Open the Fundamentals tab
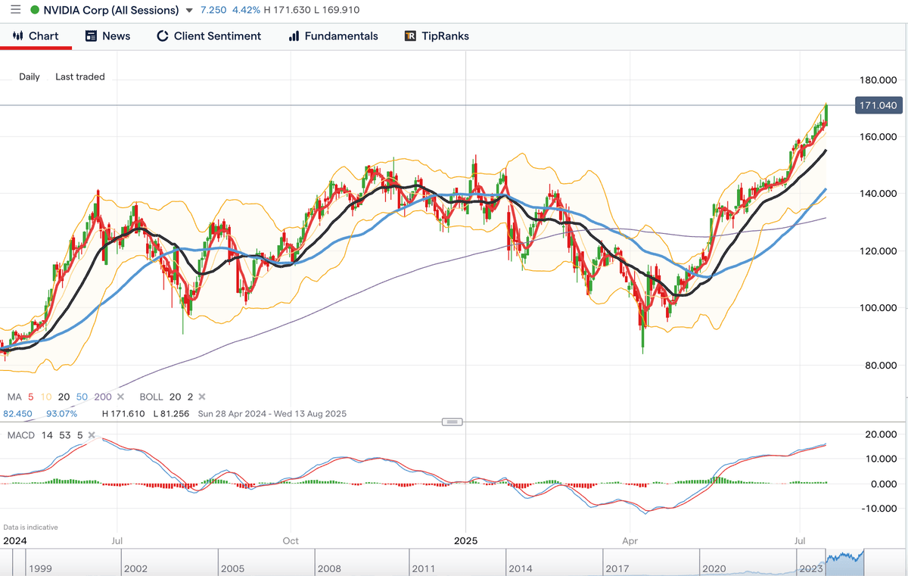Image resolution: width=908 pixels, height=576 pixels. point(334,36)
